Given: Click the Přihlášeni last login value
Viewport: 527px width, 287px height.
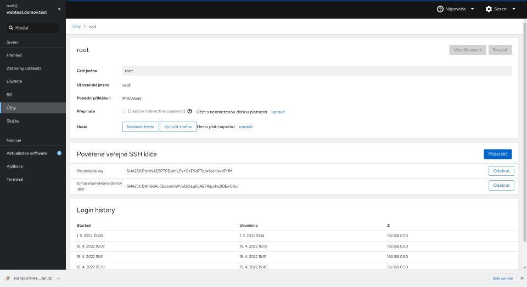Looking at the screenshot, I should click(132, 99).
